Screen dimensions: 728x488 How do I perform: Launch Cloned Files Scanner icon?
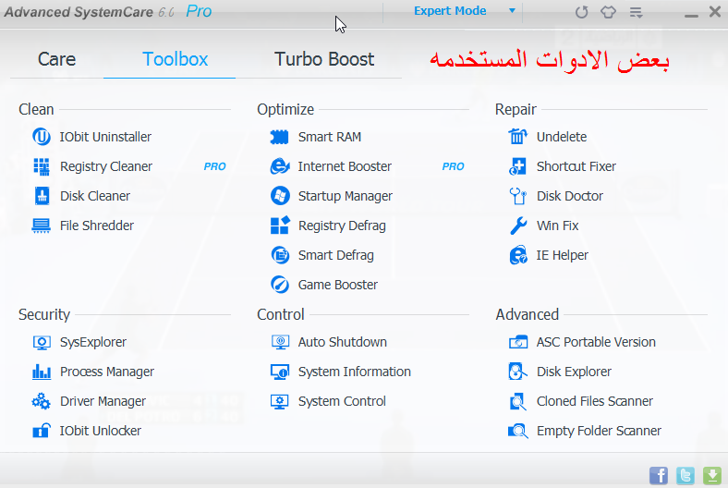point(517,402)
